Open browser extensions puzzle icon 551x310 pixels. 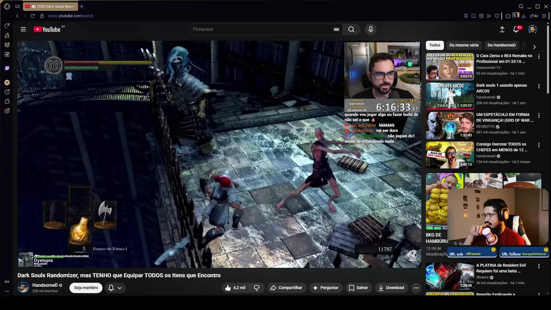coord(508,16)
